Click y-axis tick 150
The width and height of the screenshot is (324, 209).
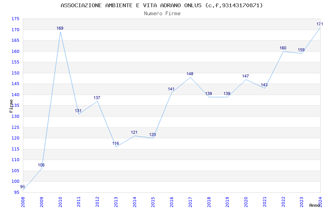15,73
